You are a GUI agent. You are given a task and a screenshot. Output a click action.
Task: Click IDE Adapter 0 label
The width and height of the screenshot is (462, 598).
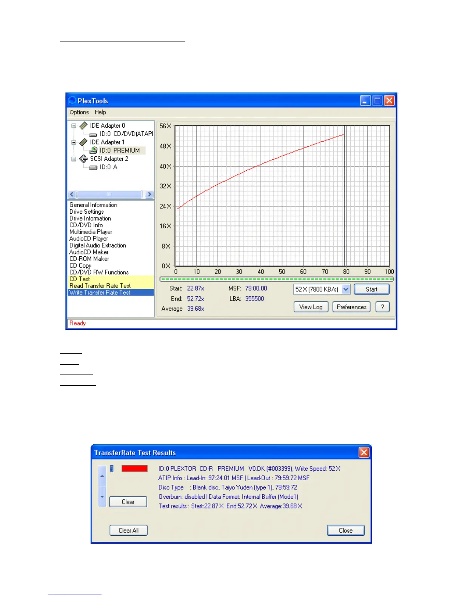(108, 126)
